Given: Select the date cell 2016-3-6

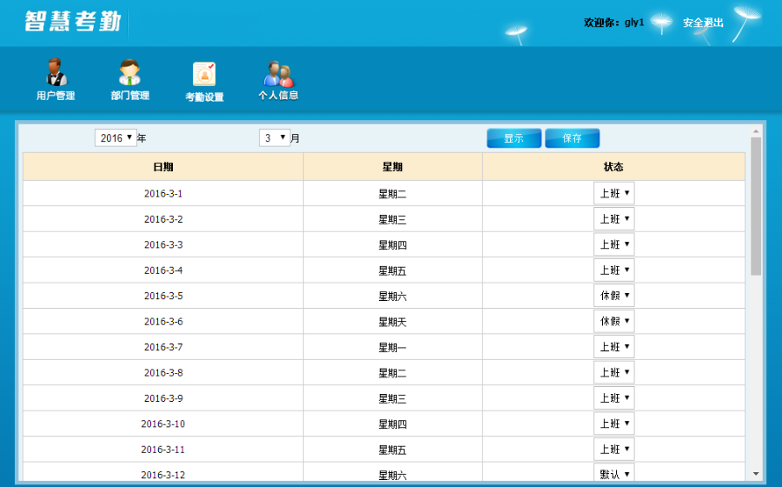Looking at the screenshot, I should (163, 322).
